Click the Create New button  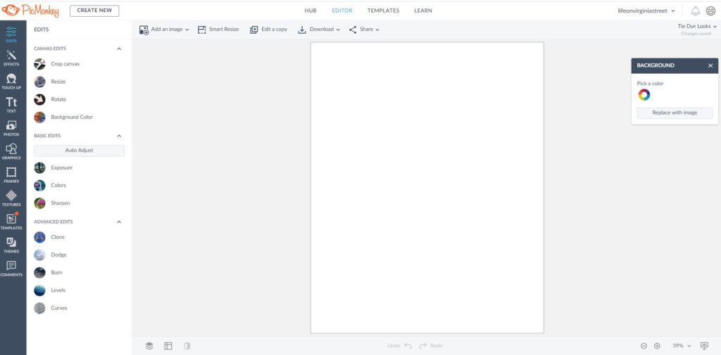point(94,11)
